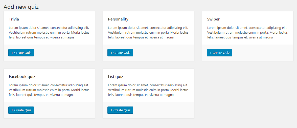Screen dimensions: 297x128
Task: Click the Trivia card description text
Action: click(49, 32)
